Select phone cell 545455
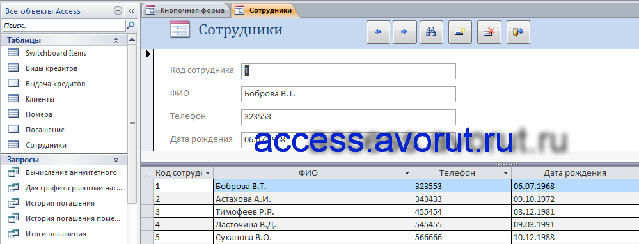 [x=462, y=225]
